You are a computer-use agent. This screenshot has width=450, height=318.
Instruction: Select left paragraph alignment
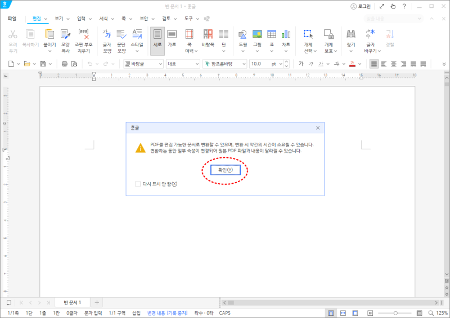point(384,63)
